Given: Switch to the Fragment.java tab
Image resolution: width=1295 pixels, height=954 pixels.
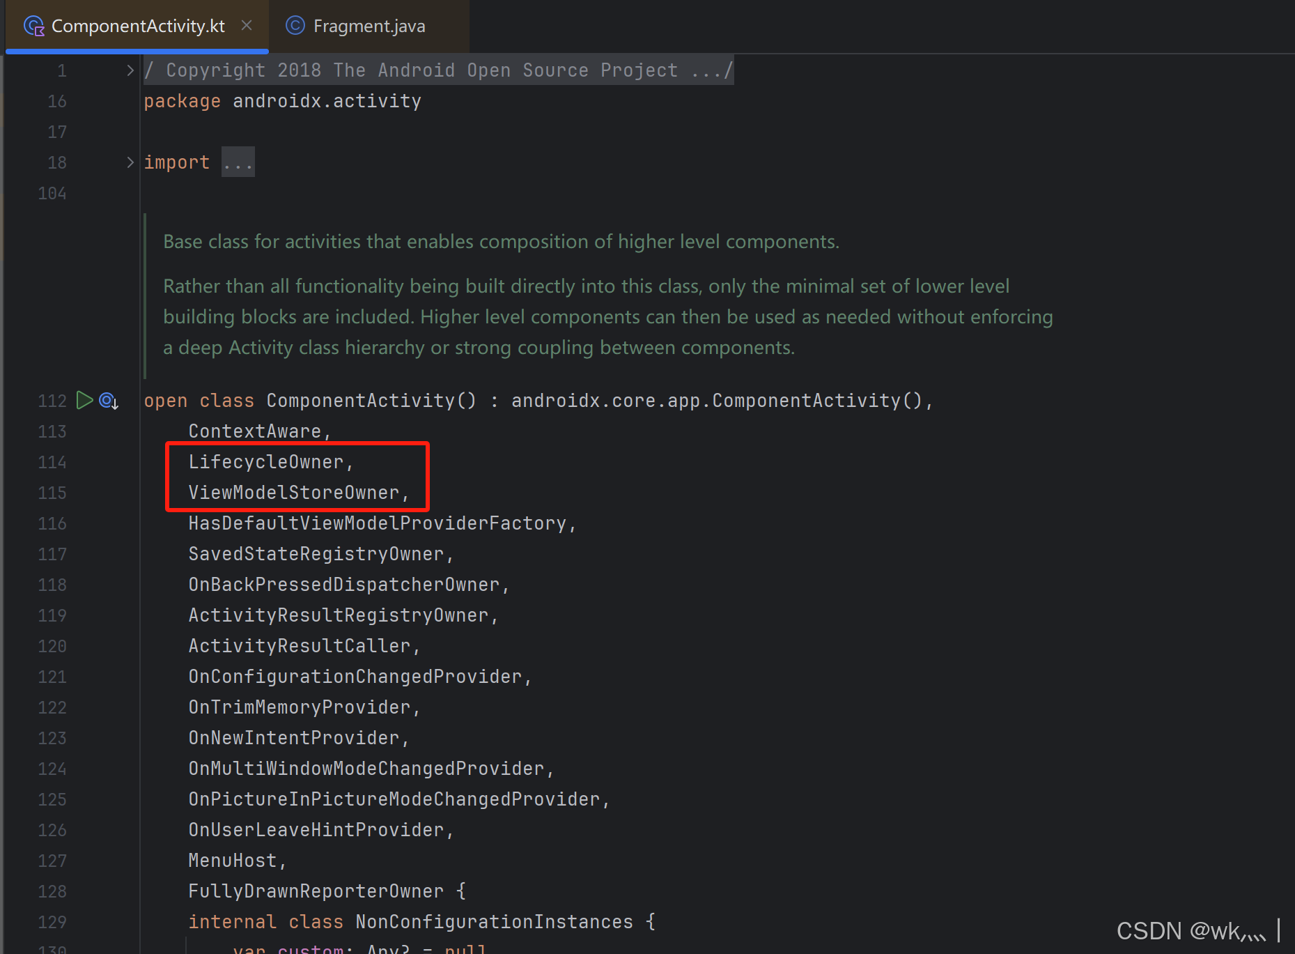Looking at the screenshot, I should pyautogui.click(x=369, y=26).
